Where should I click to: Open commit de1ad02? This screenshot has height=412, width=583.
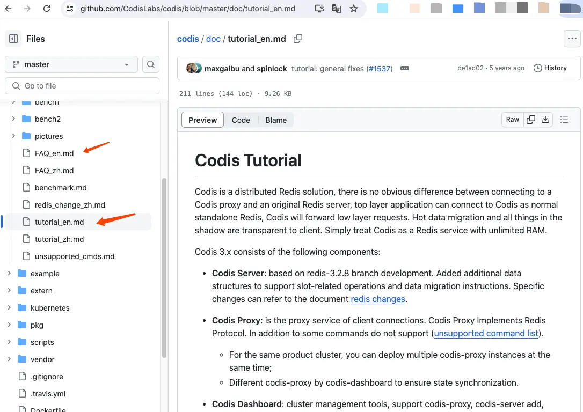[470, 68]
